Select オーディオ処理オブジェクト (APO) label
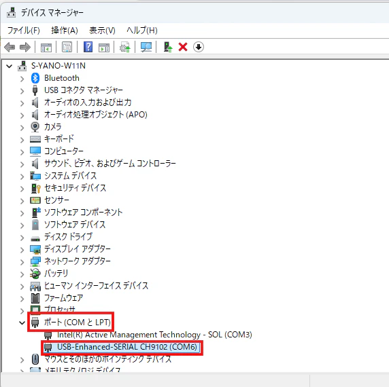389x387 pixels. coord(95,115)
